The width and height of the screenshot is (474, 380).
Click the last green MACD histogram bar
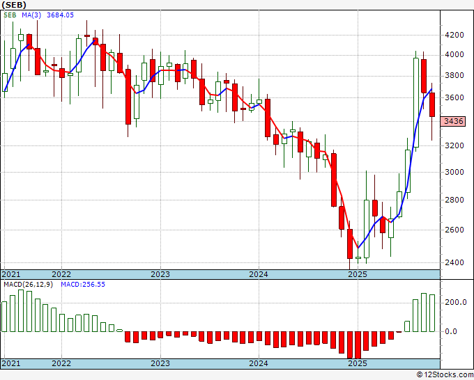pos(432,313)
